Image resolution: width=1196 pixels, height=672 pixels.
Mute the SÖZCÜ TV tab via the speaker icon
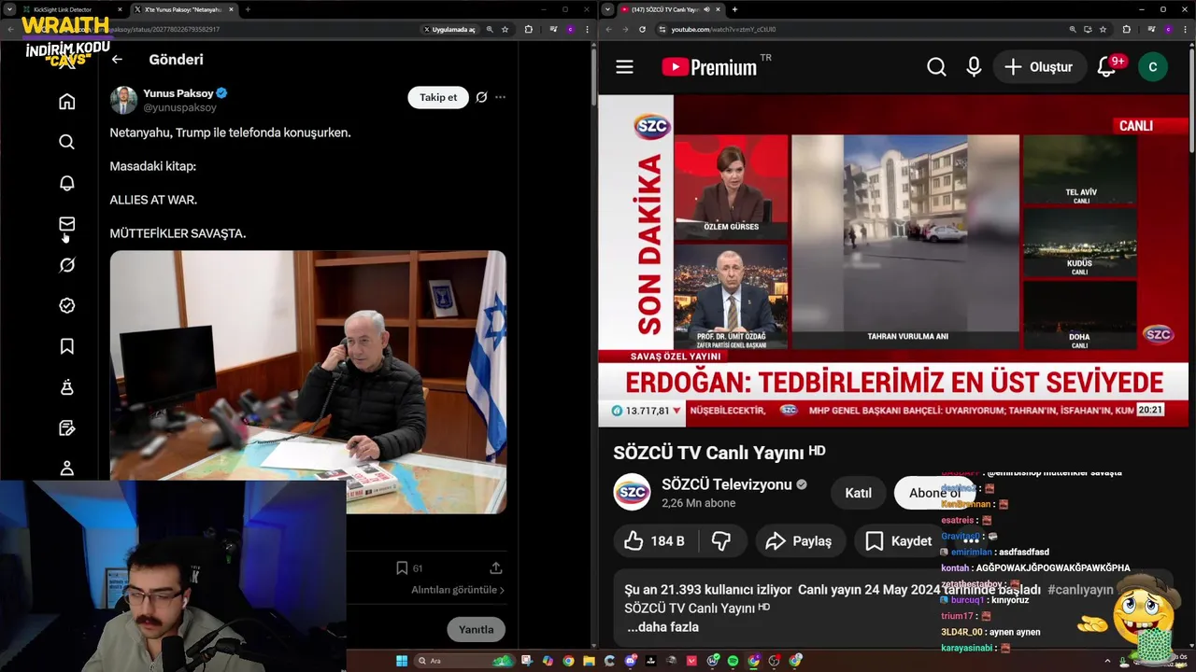pos(706,9)
